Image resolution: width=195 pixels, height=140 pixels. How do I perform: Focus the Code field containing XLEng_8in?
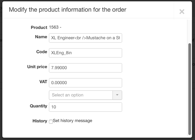tap(86, 53)
